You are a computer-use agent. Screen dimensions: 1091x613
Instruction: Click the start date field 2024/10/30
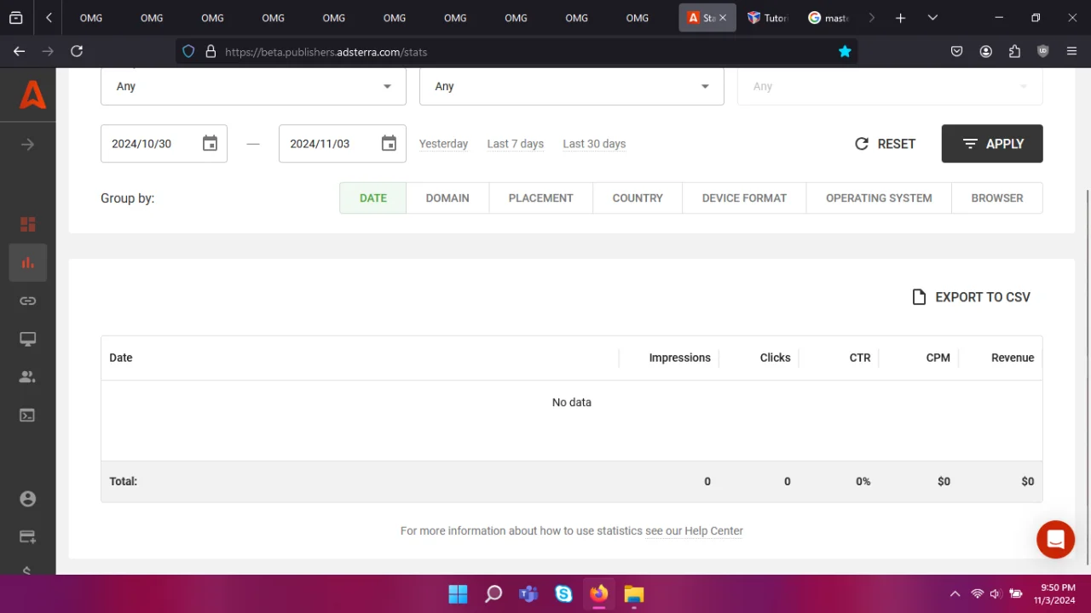click(x=164, y=144)
